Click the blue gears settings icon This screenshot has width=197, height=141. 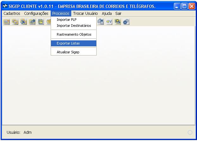click(126, 22)
